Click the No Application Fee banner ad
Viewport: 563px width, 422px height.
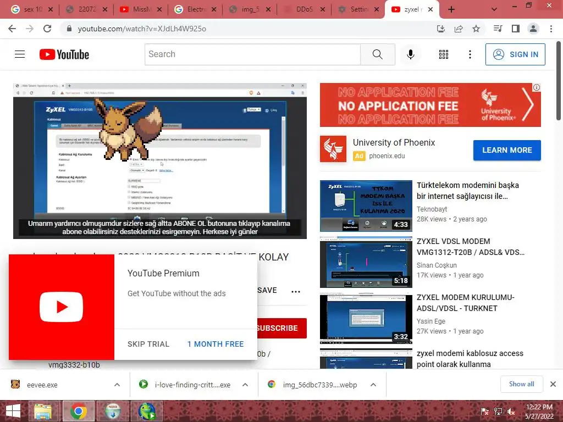coord(430,105)
